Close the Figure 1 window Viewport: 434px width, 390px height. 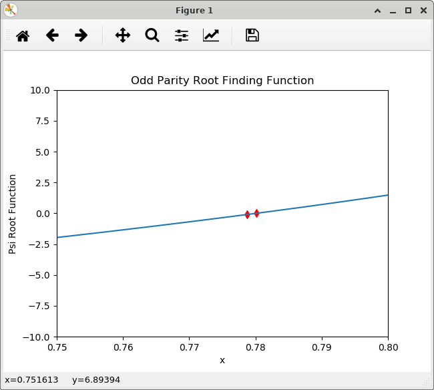423,10
